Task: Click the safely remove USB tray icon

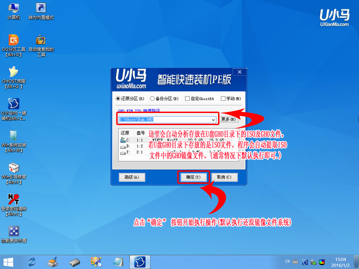Action: click(312, 261)
